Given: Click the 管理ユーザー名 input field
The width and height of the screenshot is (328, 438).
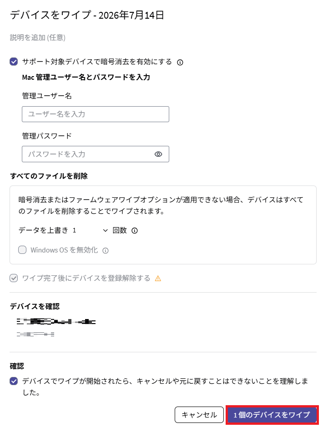Looking at the screenshot, I should pyautogui.click(x=96, y=114).
